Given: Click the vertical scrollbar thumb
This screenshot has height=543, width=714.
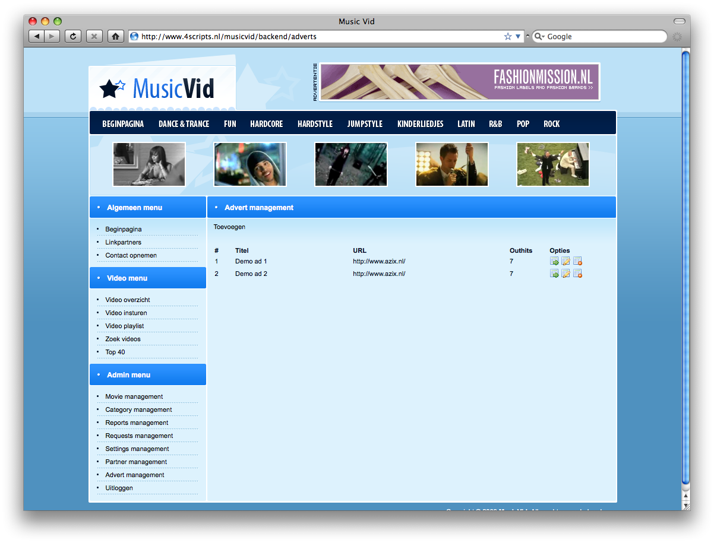Looking at the screenshot, I should point(685,267).
